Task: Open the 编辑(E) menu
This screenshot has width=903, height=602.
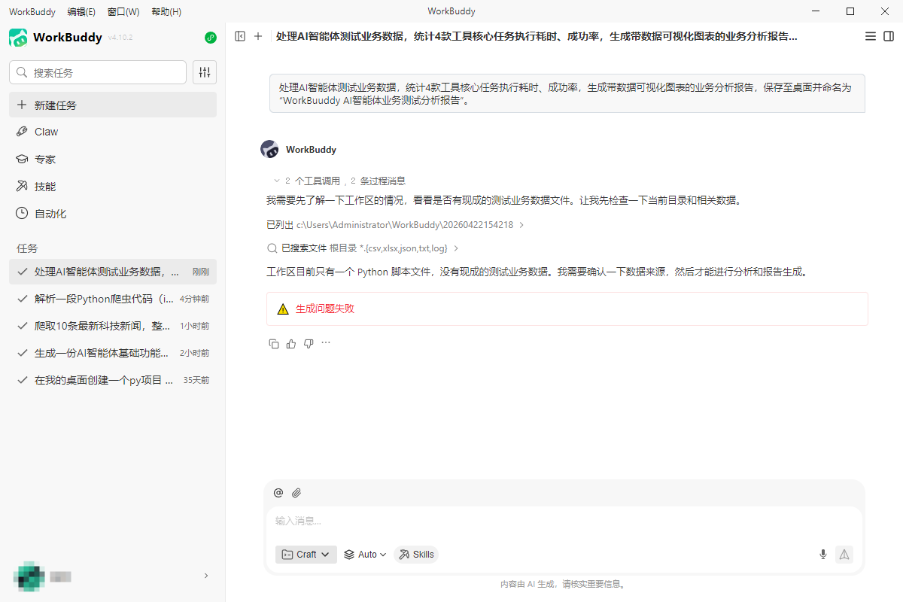Action: click(81, 11)
